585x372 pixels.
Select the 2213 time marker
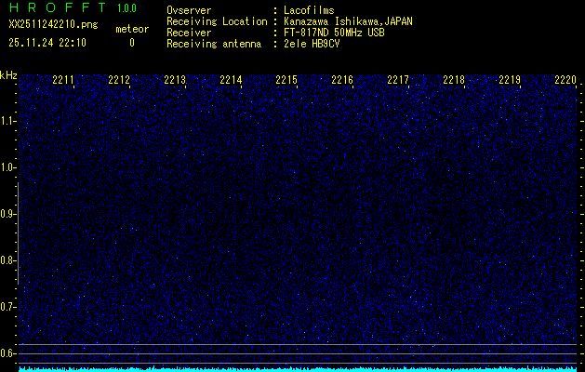point(175,81)
